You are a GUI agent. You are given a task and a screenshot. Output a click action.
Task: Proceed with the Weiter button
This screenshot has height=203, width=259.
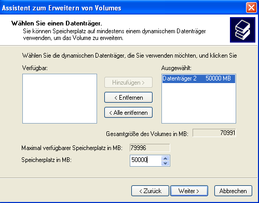click(189, 191)
